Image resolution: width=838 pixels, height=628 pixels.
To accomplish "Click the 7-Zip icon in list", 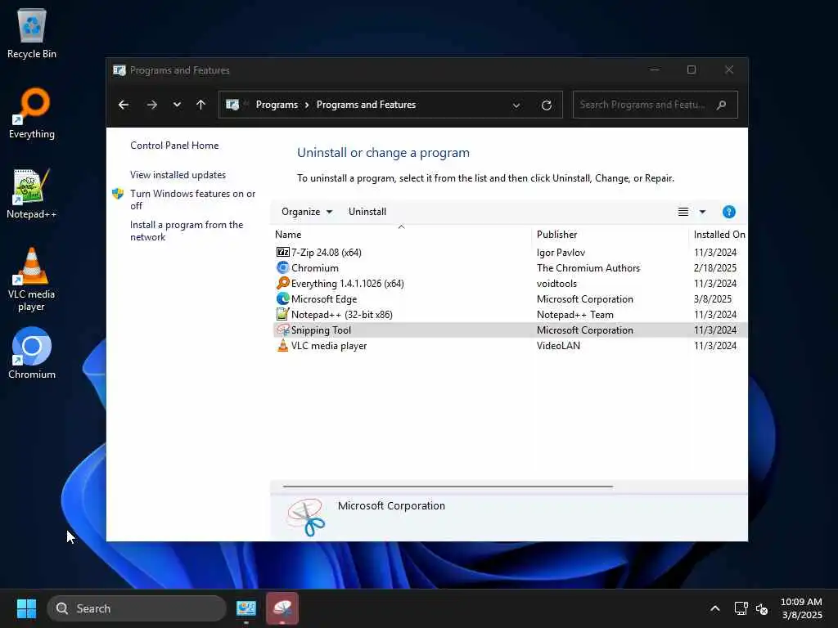I will (282, 252).
